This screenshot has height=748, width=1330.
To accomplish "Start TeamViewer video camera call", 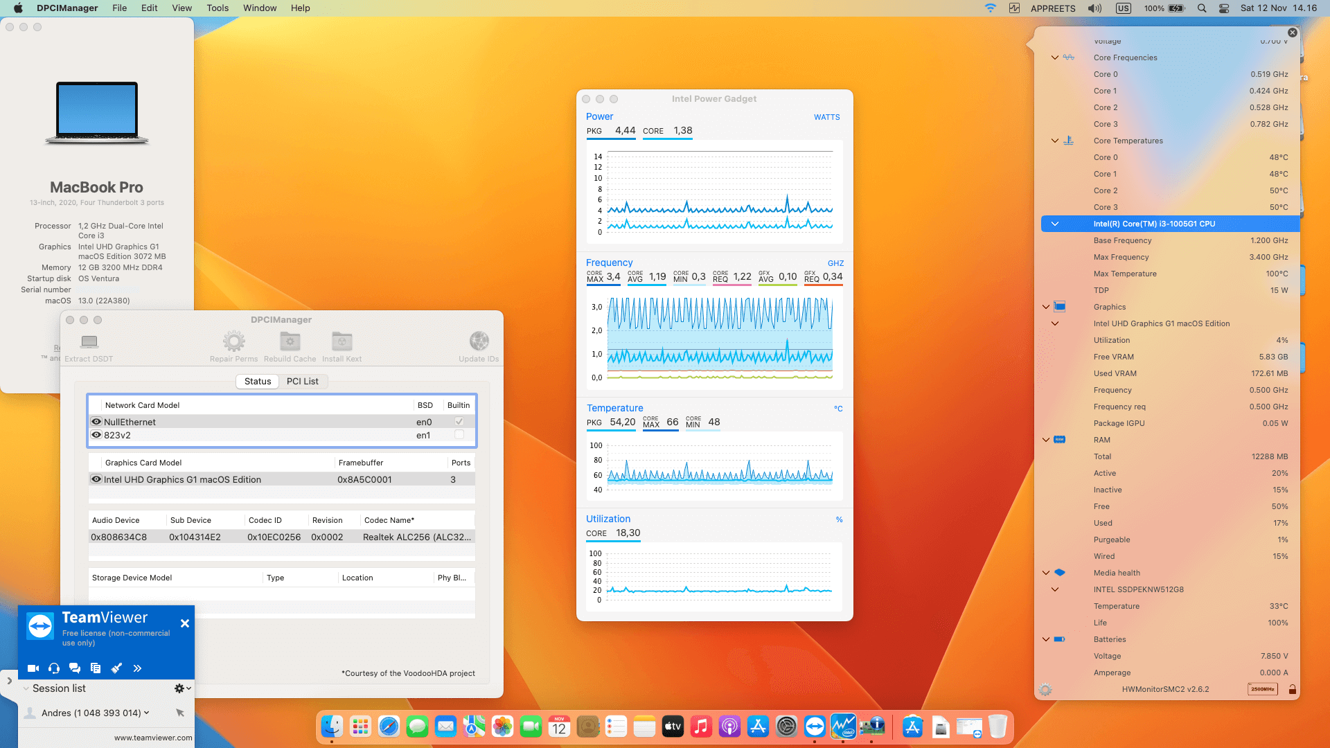I will click(33, 668).
